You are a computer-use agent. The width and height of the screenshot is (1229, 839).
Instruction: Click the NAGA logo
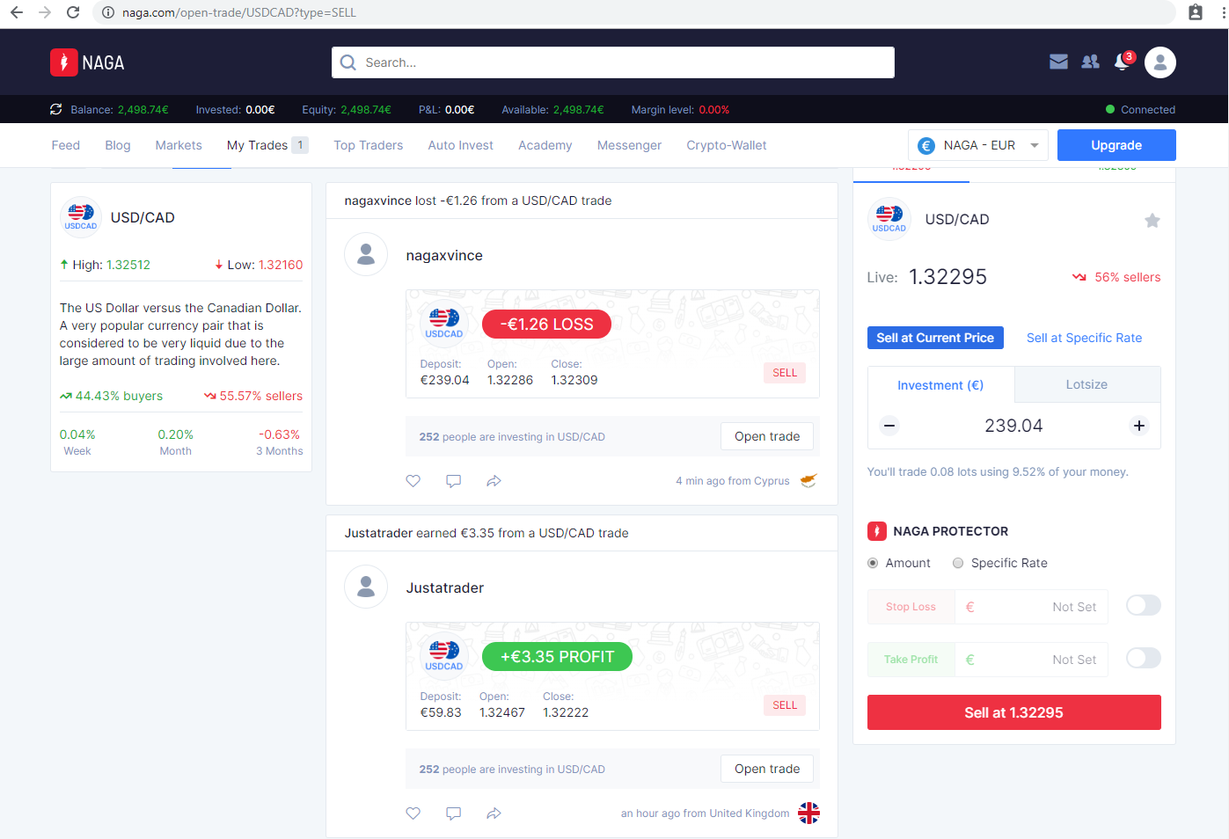[x=87, y=62]
